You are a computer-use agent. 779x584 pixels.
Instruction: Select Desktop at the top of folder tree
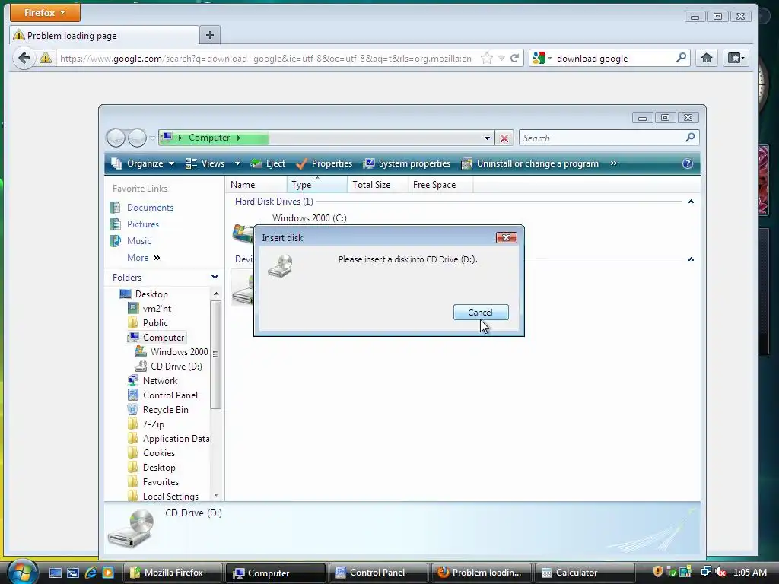pos(144,294)
